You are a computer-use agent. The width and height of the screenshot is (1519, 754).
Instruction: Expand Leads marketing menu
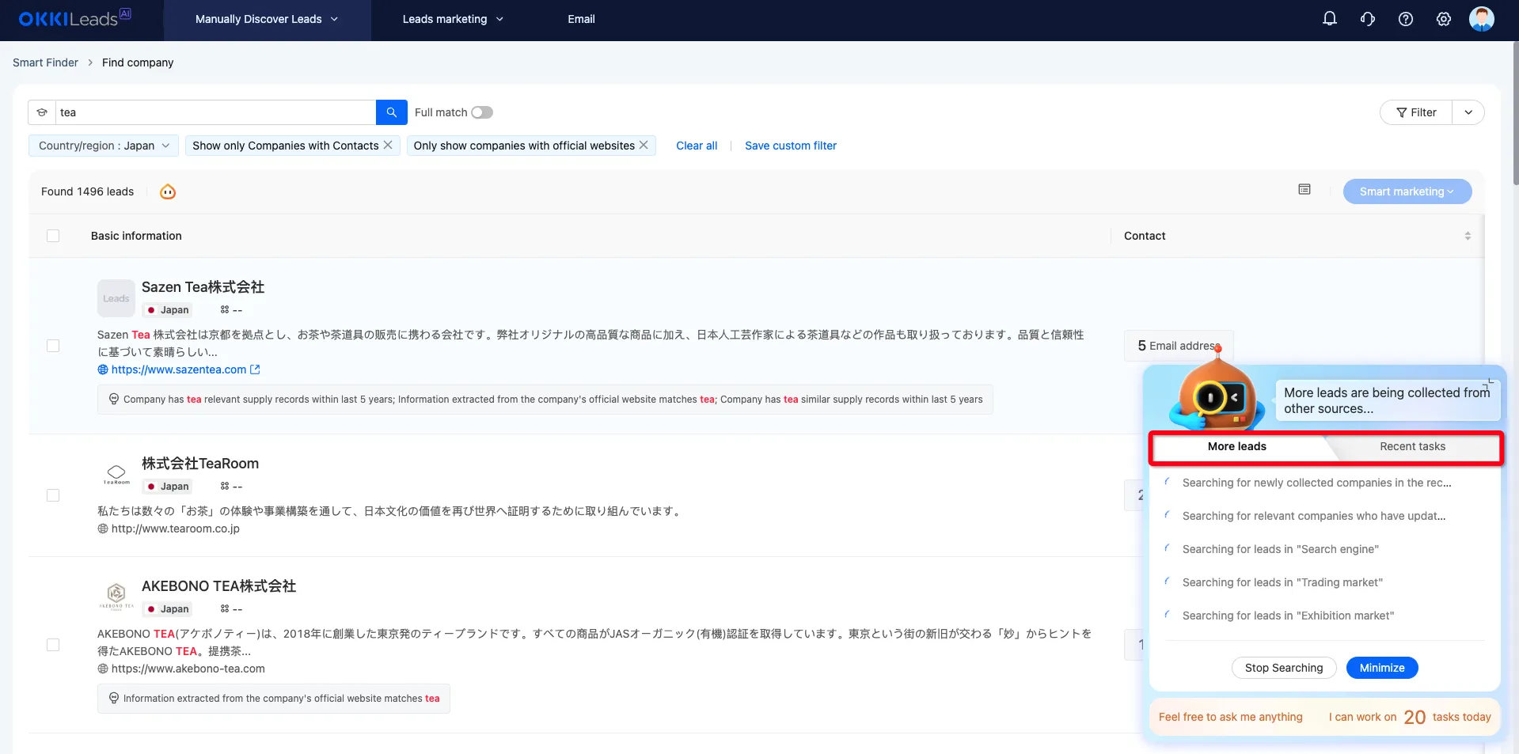tap(453, 19)
